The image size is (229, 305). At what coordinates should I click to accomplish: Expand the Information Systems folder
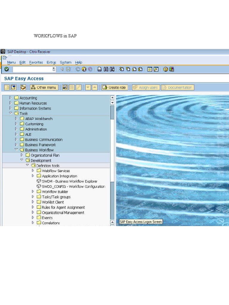coord(10,108)
